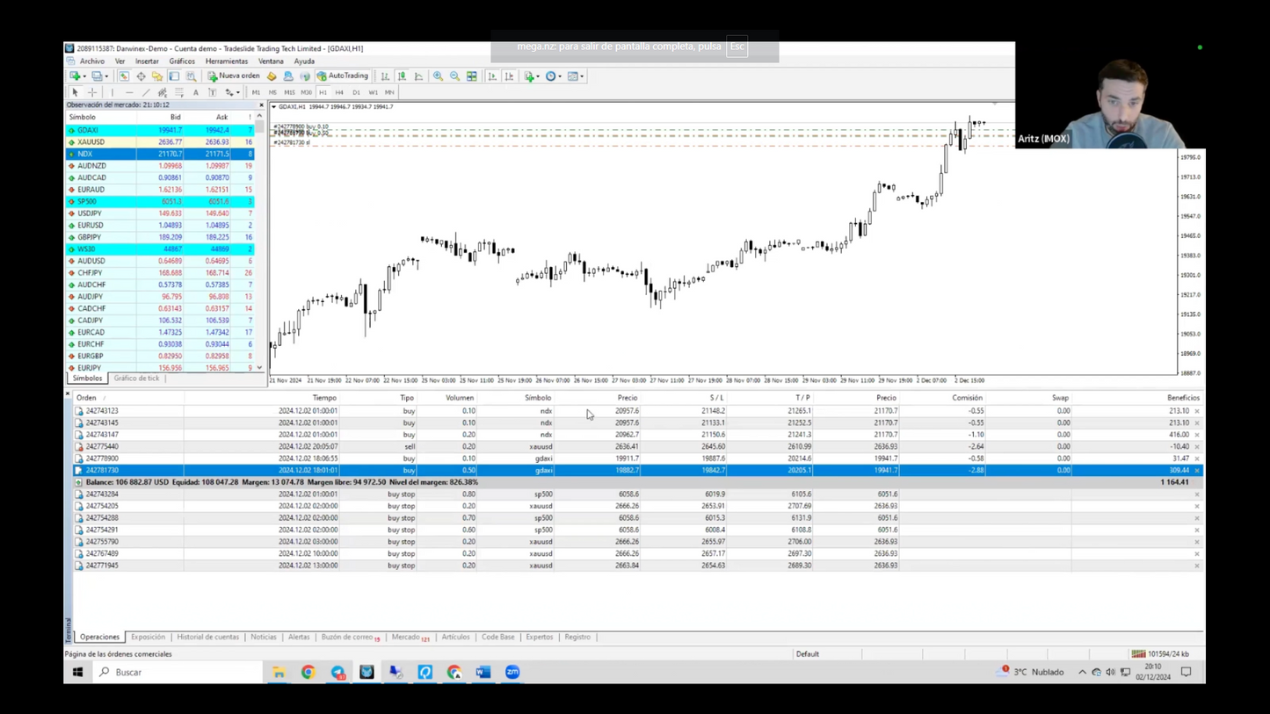Select the equidistant channel tool
The height and width of the screenshot is (714, 1270).
click(163, 92)
